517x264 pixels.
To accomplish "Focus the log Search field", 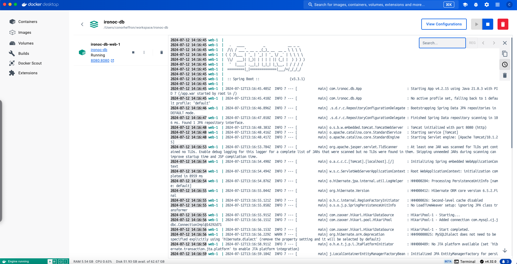I will (x=442, y=43).
